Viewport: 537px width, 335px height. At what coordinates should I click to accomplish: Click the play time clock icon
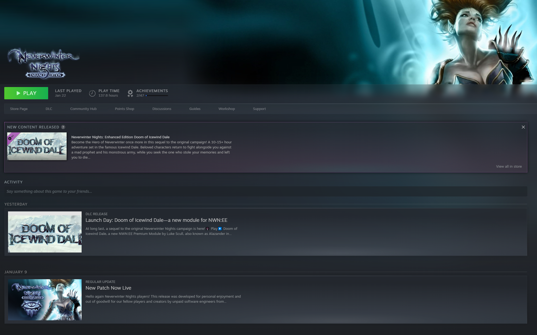[x=92, y=93]
